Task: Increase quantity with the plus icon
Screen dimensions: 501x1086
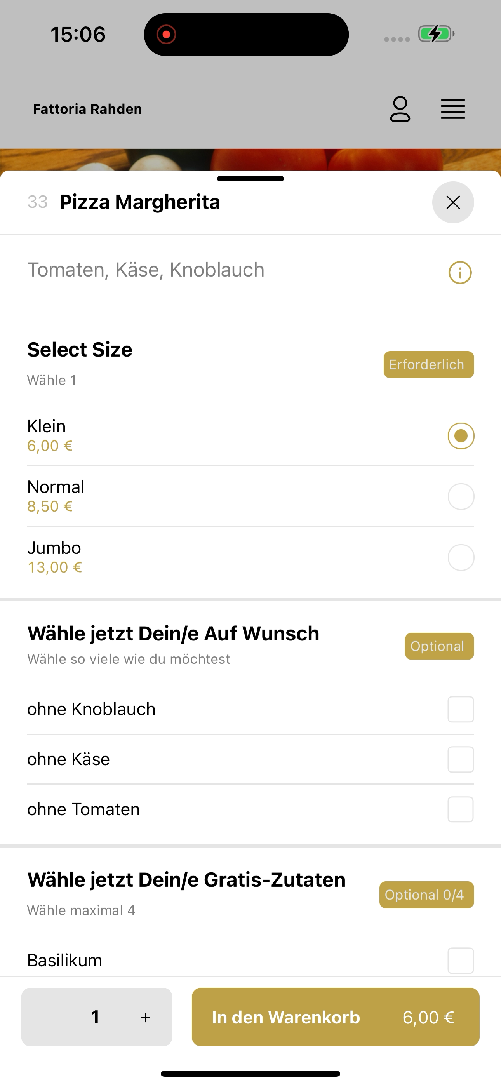Action: click(x=146, y=1017)
